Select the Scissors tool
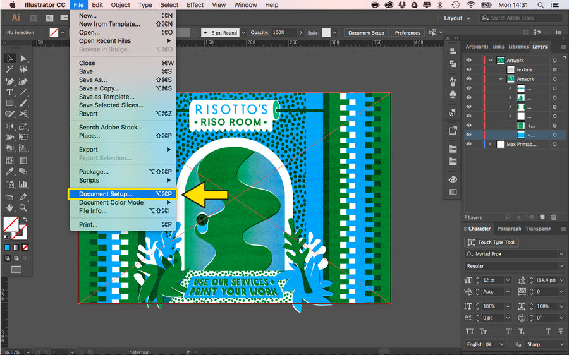The image size is (569, 355). (23, 114)
